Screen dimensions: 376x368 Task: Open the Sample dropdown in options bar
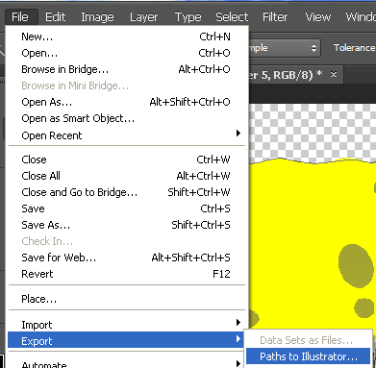point(285,48)
